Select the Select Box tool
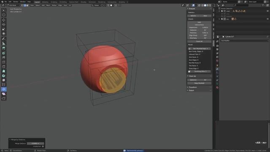Screen dimensions: 270x152 tap(4, 10)
